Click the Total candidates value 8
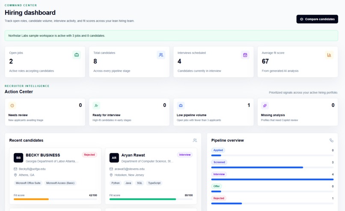 click(95, 61)
